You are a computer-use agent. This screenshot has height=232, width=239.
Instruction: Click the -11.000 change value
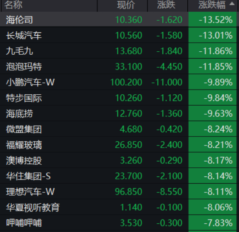(x=167, y=82)
